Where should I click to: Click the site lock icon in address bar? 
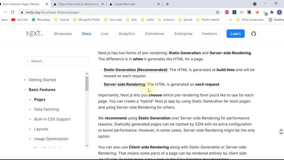coord(22,12)
